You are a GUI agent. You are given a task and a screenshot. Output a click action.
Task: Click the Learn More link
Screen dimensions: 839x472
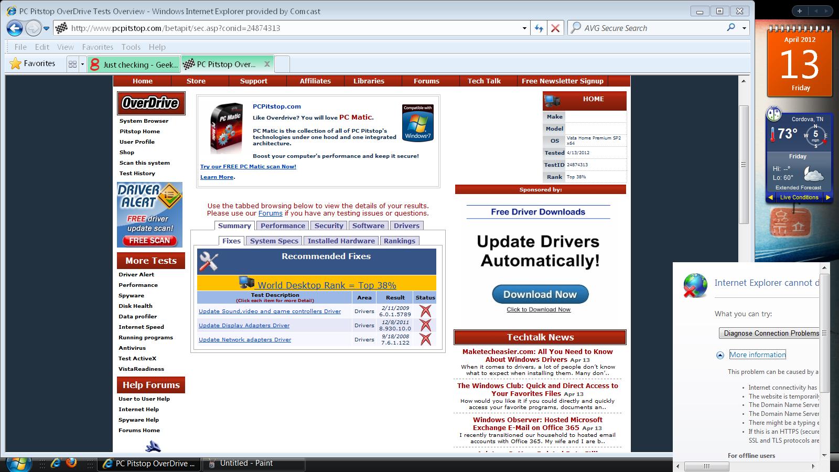coord(217,177)
